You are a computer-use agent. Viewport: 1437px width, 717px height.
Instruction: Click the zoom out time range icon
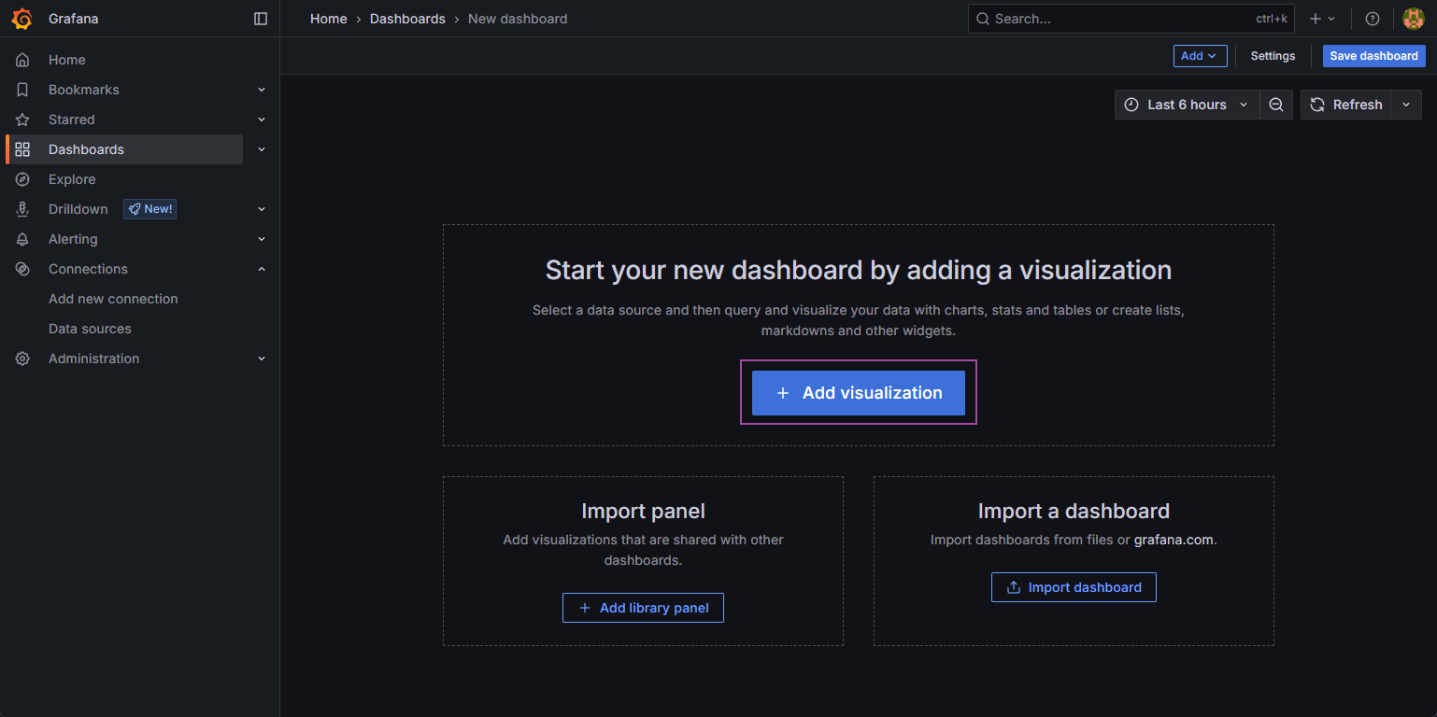tap(1276, 105)
